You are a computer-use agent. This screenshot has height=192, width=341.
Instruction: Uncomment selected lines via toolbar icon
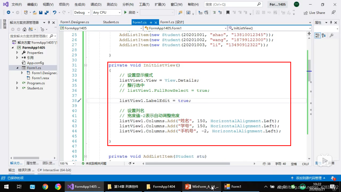coord(220,12)
